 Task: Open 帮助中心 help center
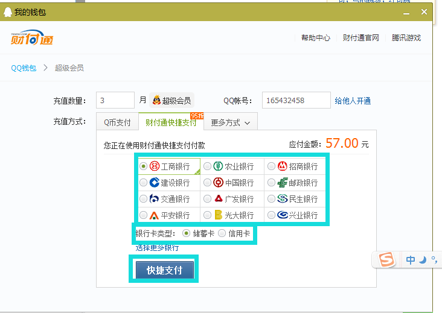click(x=316, y=38)
